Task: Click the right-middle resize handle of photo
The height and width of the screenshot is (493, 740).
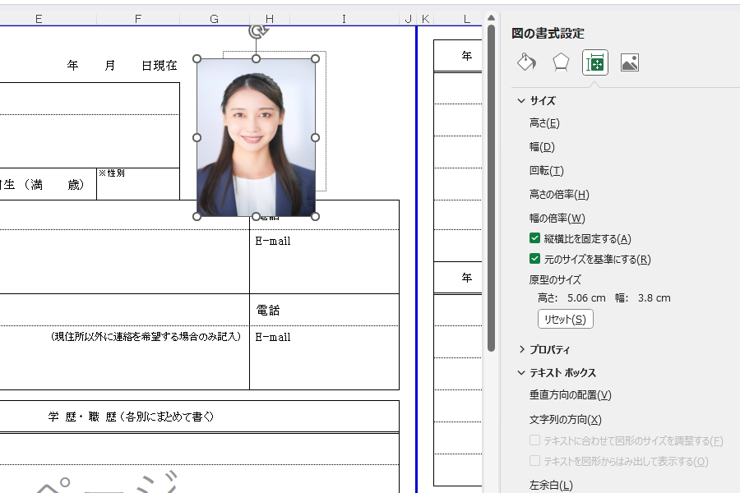Action: 315,137
